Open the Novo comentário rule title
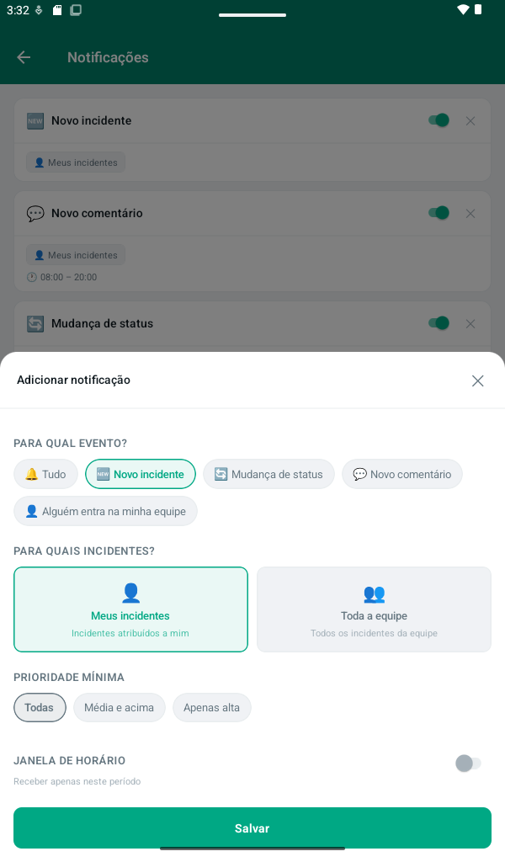The width and height of the screenshot is (505, 862). (97, 213)
